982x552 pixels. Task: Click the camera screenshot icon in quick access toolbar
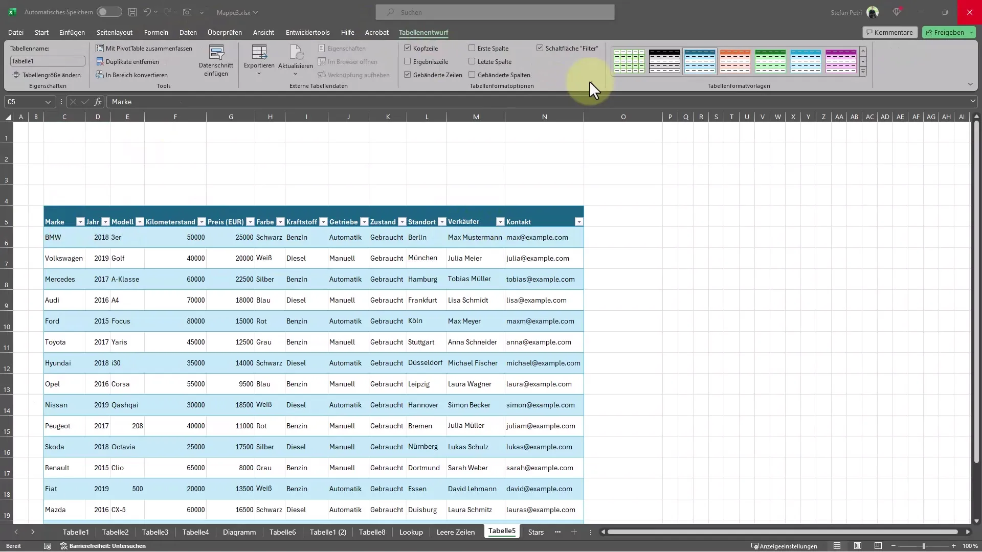(187, 12)
